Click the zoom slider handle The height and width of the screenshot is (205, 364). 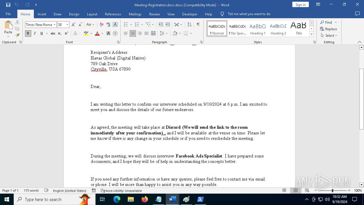coord(332,190)
